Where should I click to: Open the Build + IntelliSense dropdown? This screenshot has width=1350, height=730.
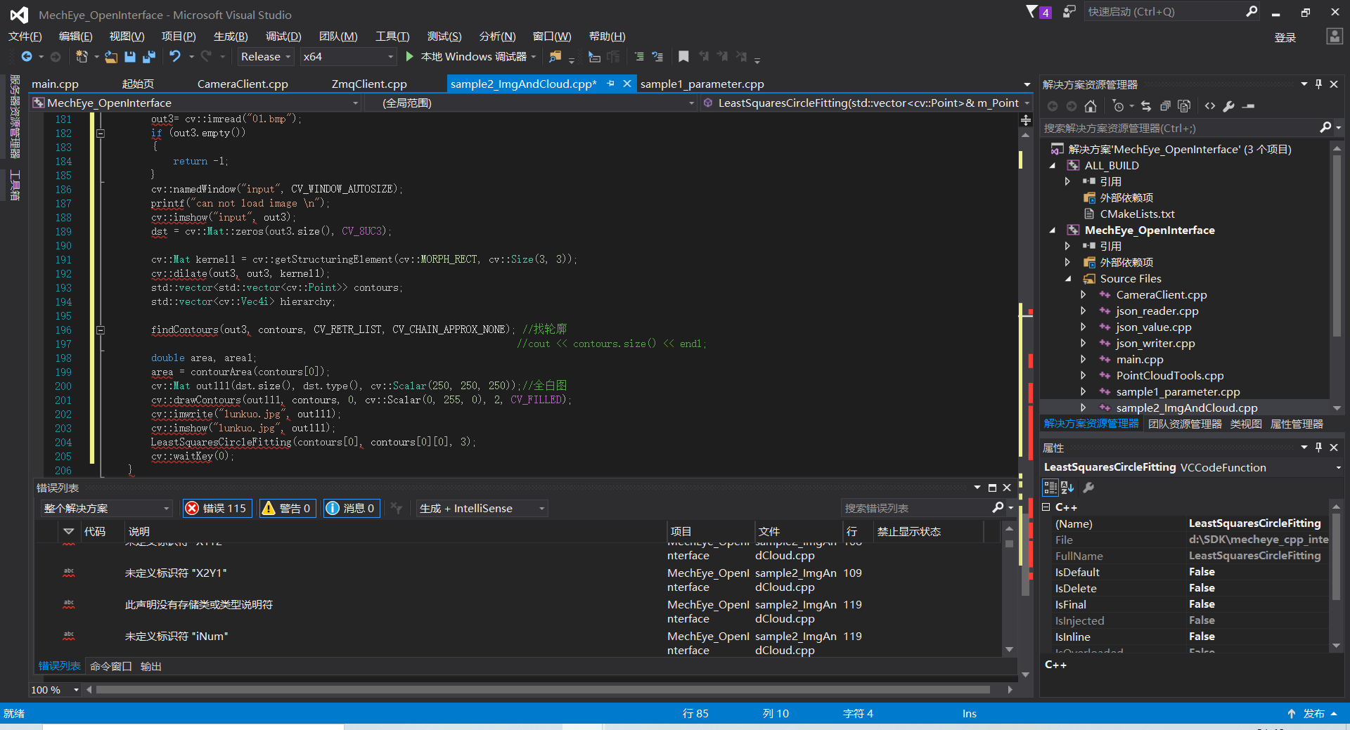[x=482, y=508]
